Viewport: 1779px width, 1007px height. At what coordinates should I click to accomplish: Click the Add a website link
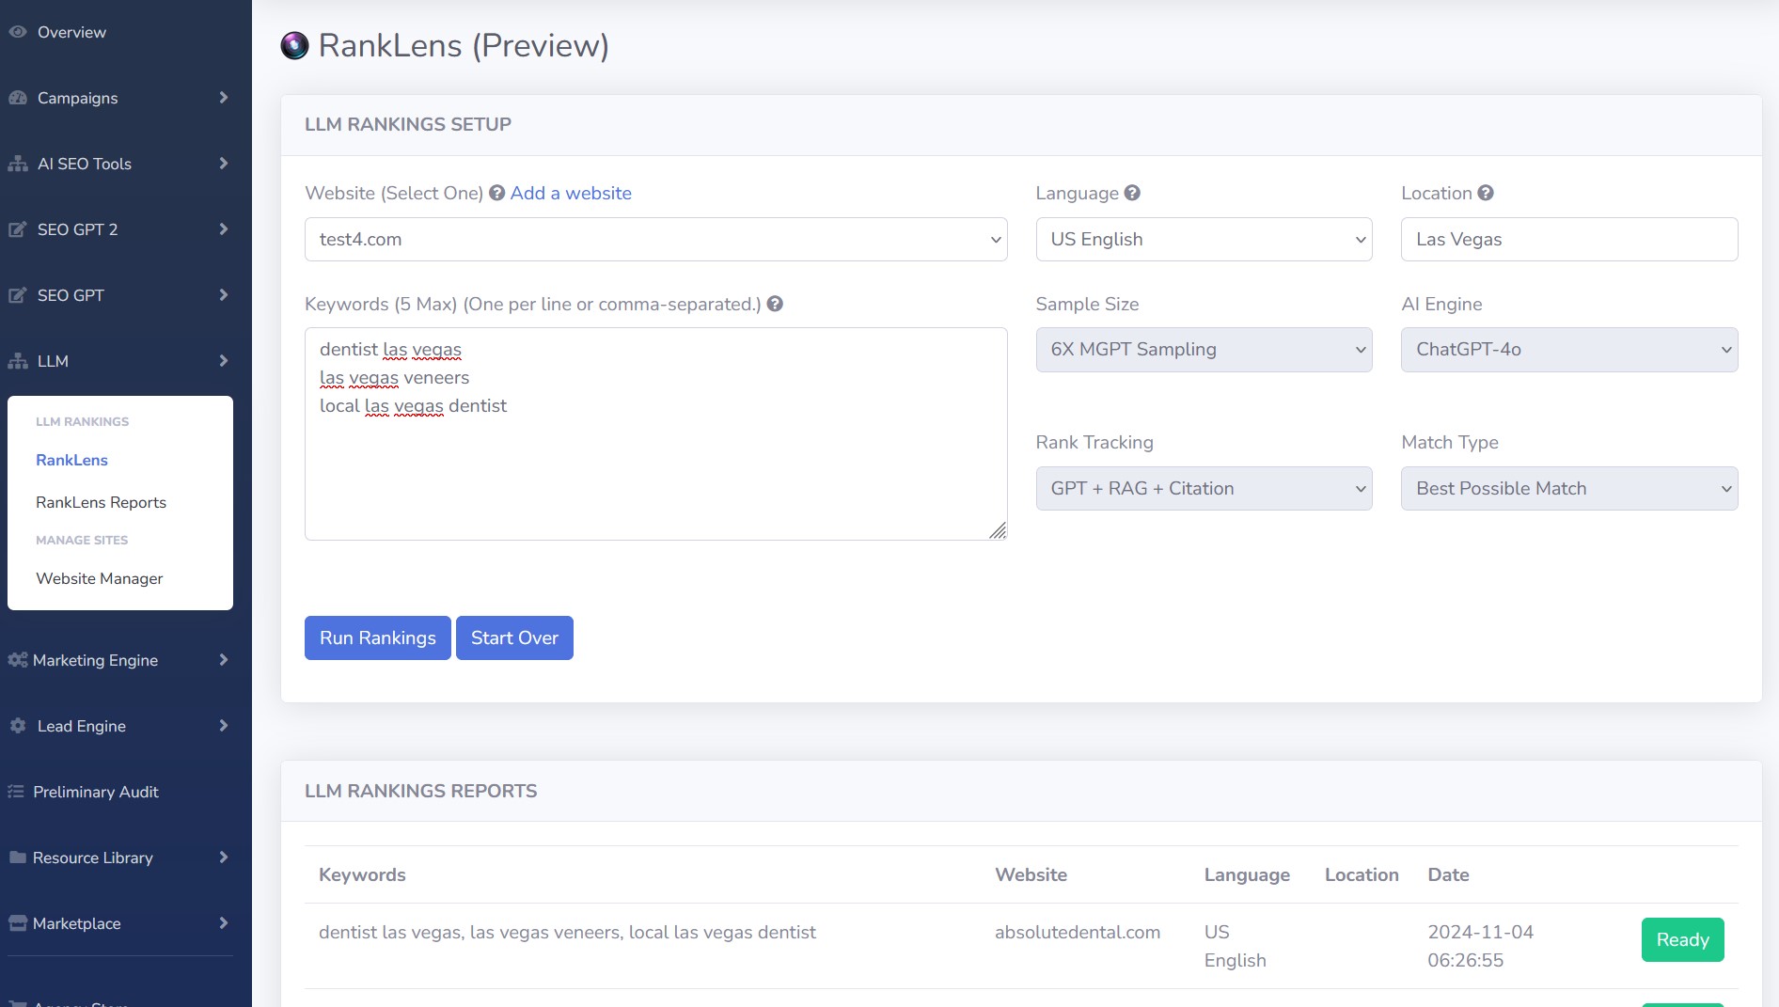(571, 193)
